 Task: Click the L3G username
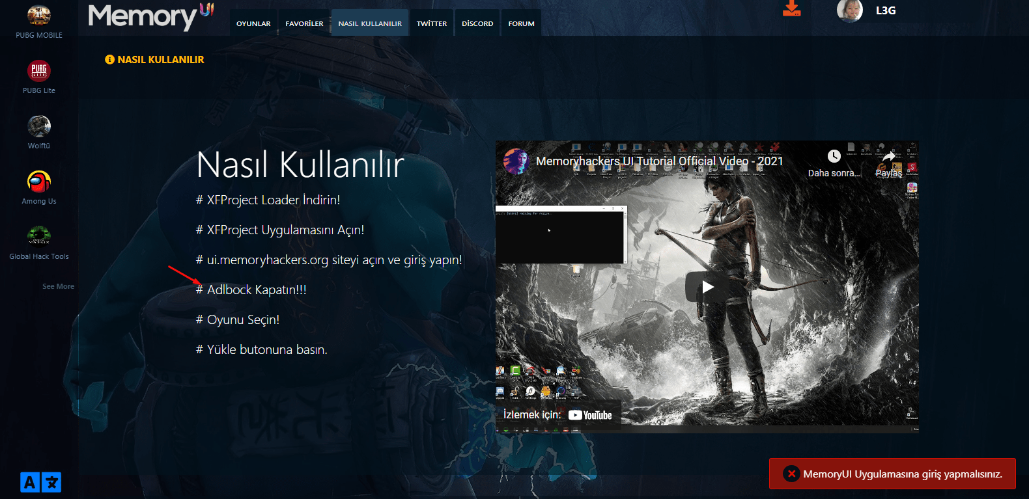(886, 10)
